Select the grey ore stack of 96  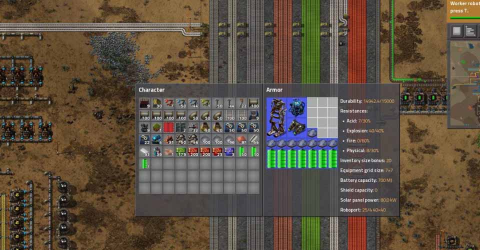point(229,139)
